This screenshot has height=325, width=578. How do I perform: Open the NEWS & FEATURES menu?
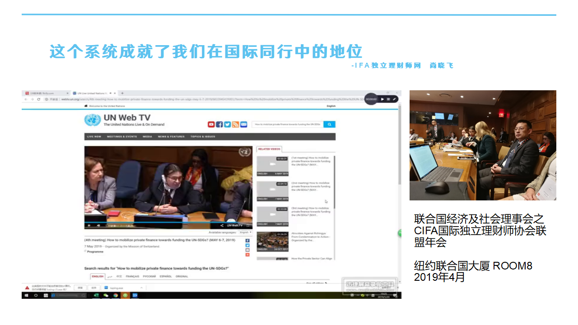171,136
